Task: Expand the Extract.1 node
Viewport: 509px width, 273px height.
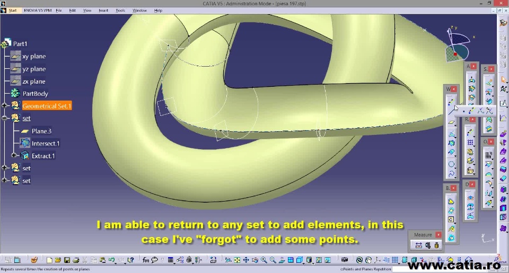Action: [14, 156]
